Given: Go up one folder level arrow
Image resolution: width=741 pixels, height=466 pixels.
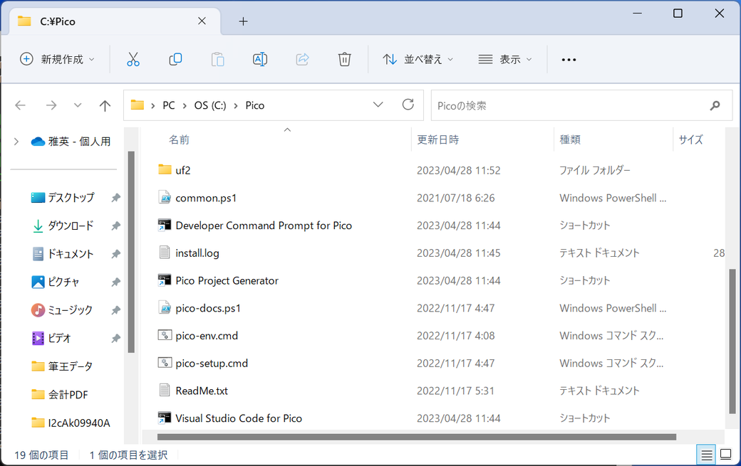Looking at the screenshot, I should coord(105,106).
